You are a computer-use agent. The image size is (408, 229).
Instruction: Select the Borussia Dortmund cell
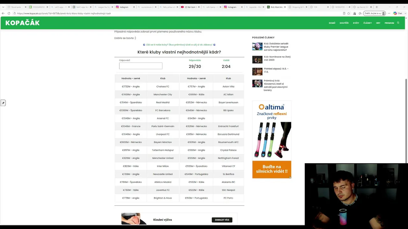[x=229, y=134]
